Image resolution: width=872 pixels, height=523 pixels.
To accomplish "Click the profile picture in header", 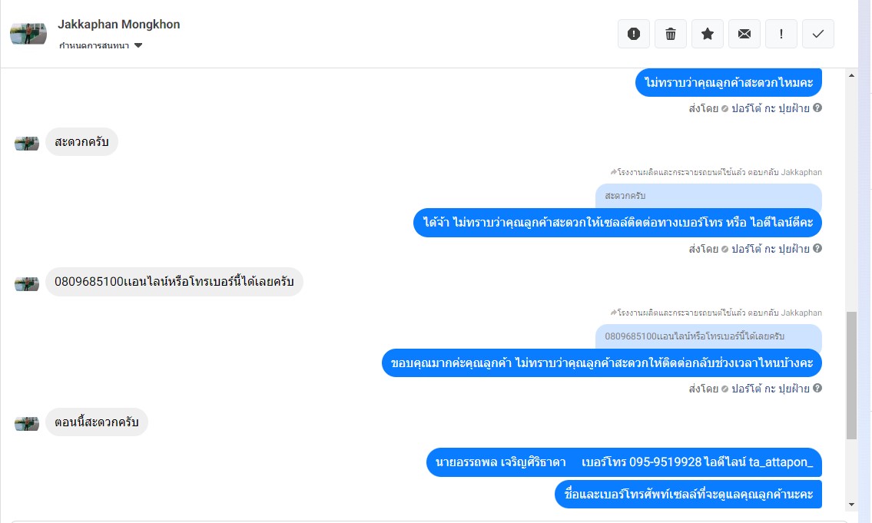I will click(28, 33).
